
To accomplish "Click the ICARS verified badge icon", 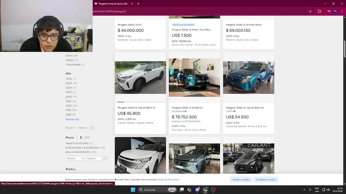I will [x=234, y=111].
